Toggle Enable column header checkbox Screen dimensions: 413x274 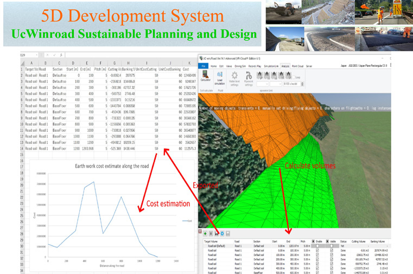pyautogui.click(x=313, y=241)
